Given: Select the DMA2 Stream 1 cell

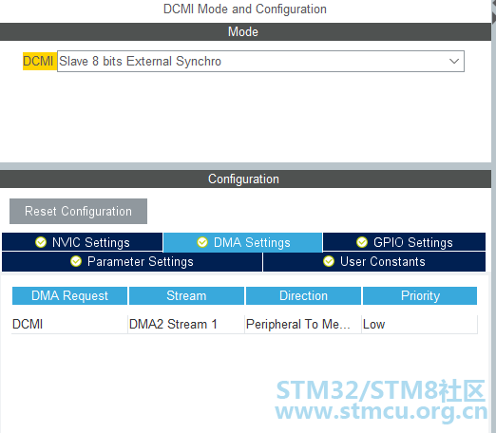Looking at the screenshot, I should pyautogui.click(x=186, y=324).
